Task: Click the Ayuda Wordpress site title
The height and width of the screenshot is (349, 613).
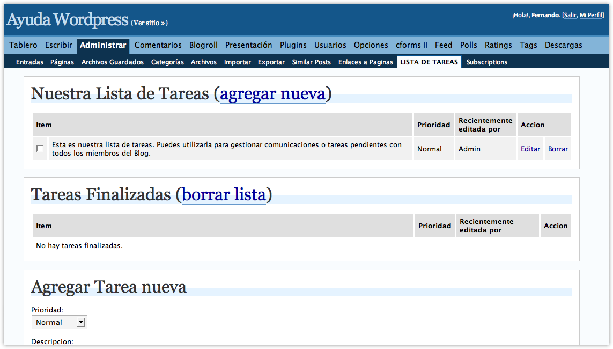Action: pos(67,20)
